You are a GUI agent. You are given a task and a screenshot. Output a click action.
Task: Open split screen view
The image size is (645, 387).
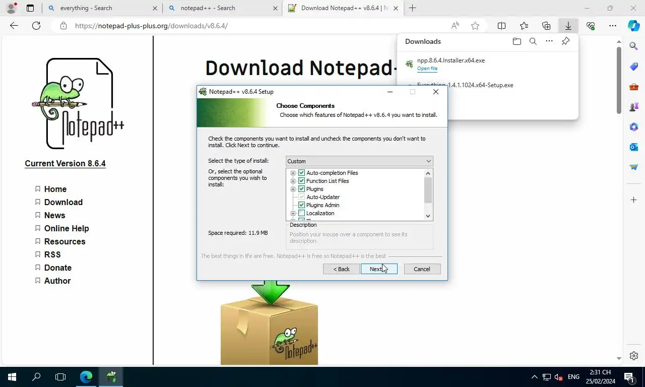(x=501, y=26)
